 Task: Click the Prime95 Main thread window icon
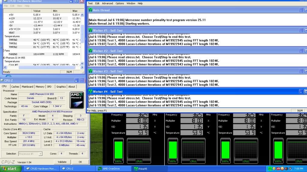tap(90, 10)
